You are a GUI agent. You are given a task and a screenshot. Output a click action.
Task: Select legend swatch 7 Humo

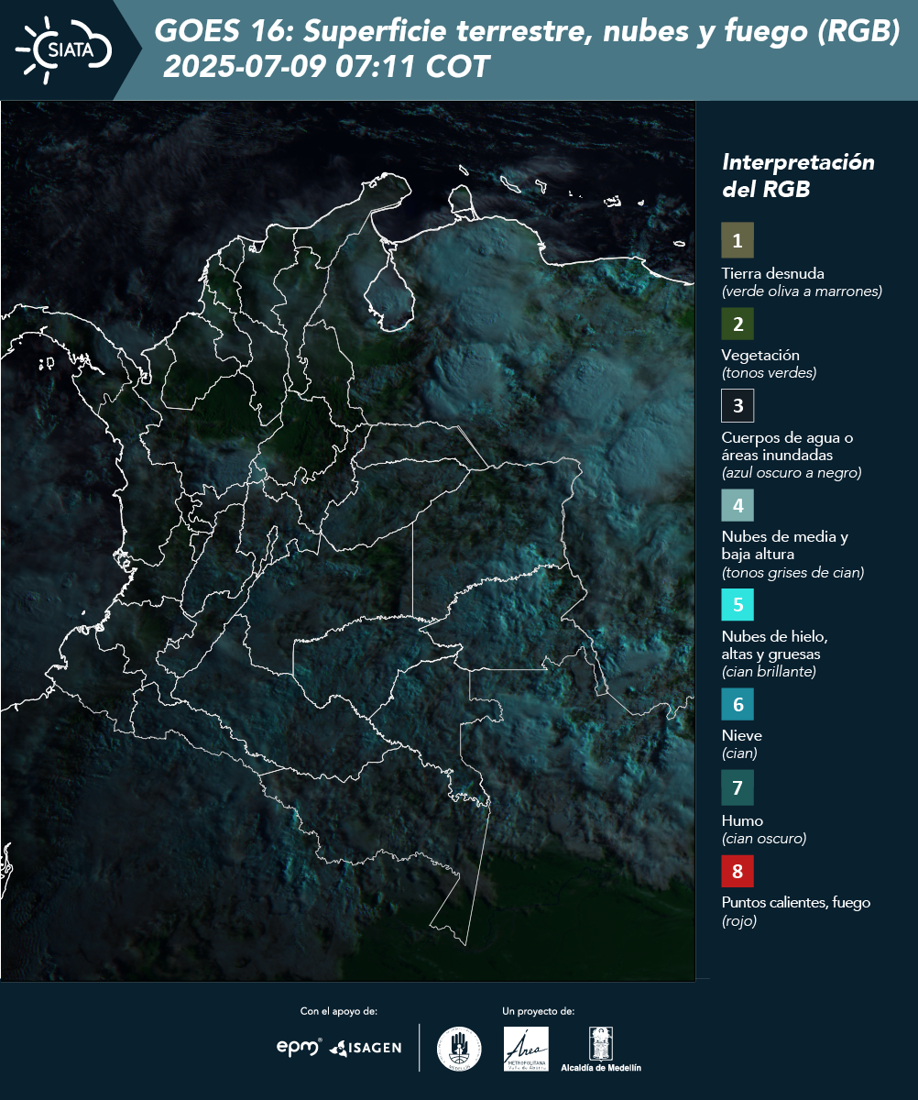(738, 787)
